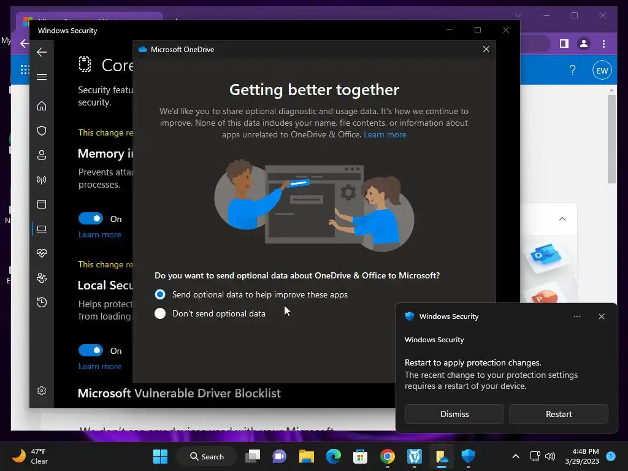Go back in Windows Security
The image size is (628, 471).
[42, 52]
